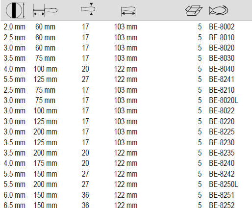The width and height of the screenshot is (252, 211).
Task: Select product code BE-8225
Action: [x=222, y=132]
